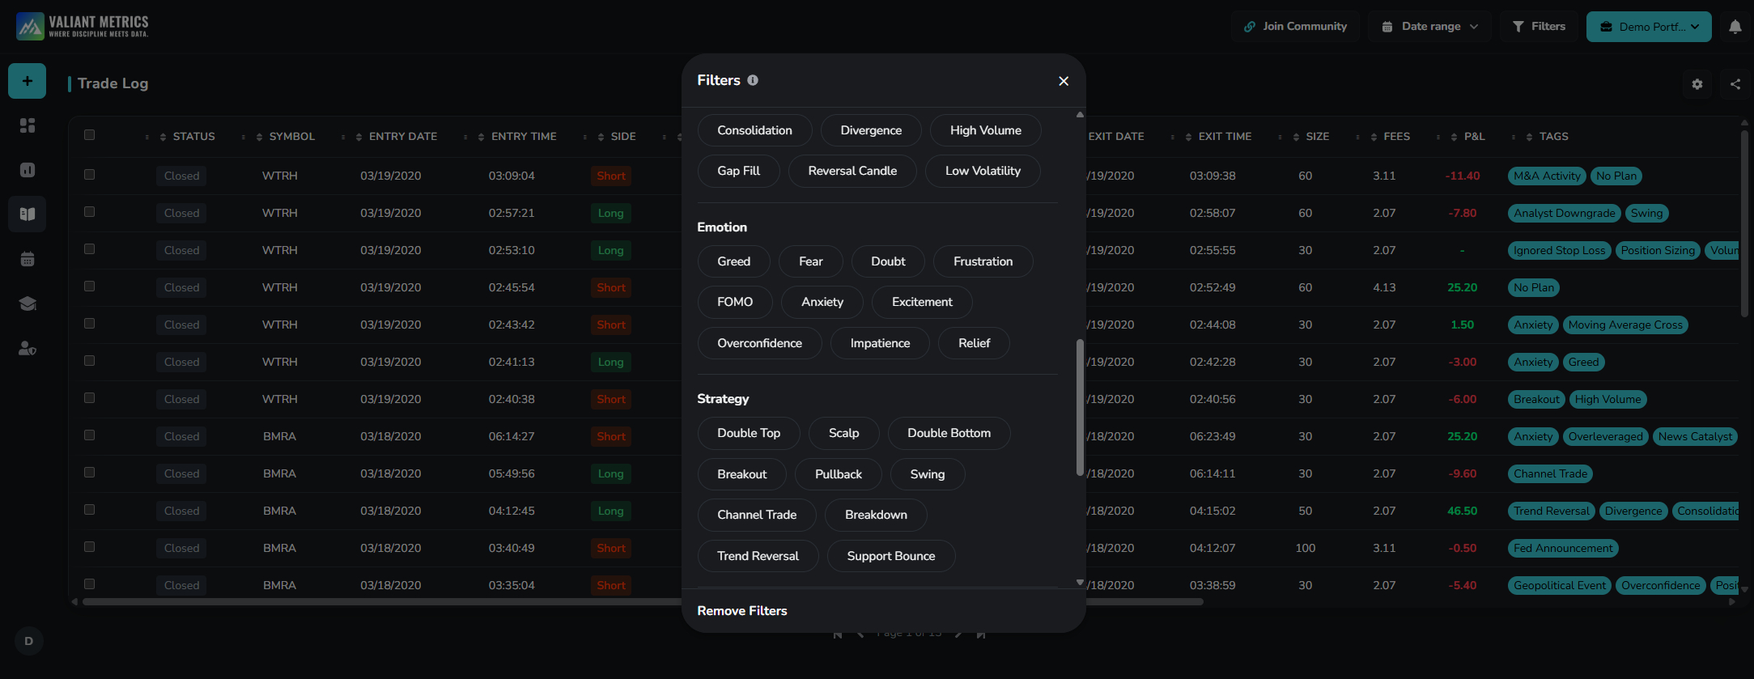
Task: Check the WTRH 03:09:04 trade row
Action: coord(90,175)
